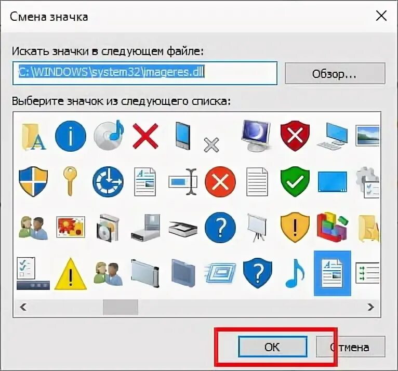Pick the silver hardware card icon
Viewport: 398px width, 371px height.
145,273
